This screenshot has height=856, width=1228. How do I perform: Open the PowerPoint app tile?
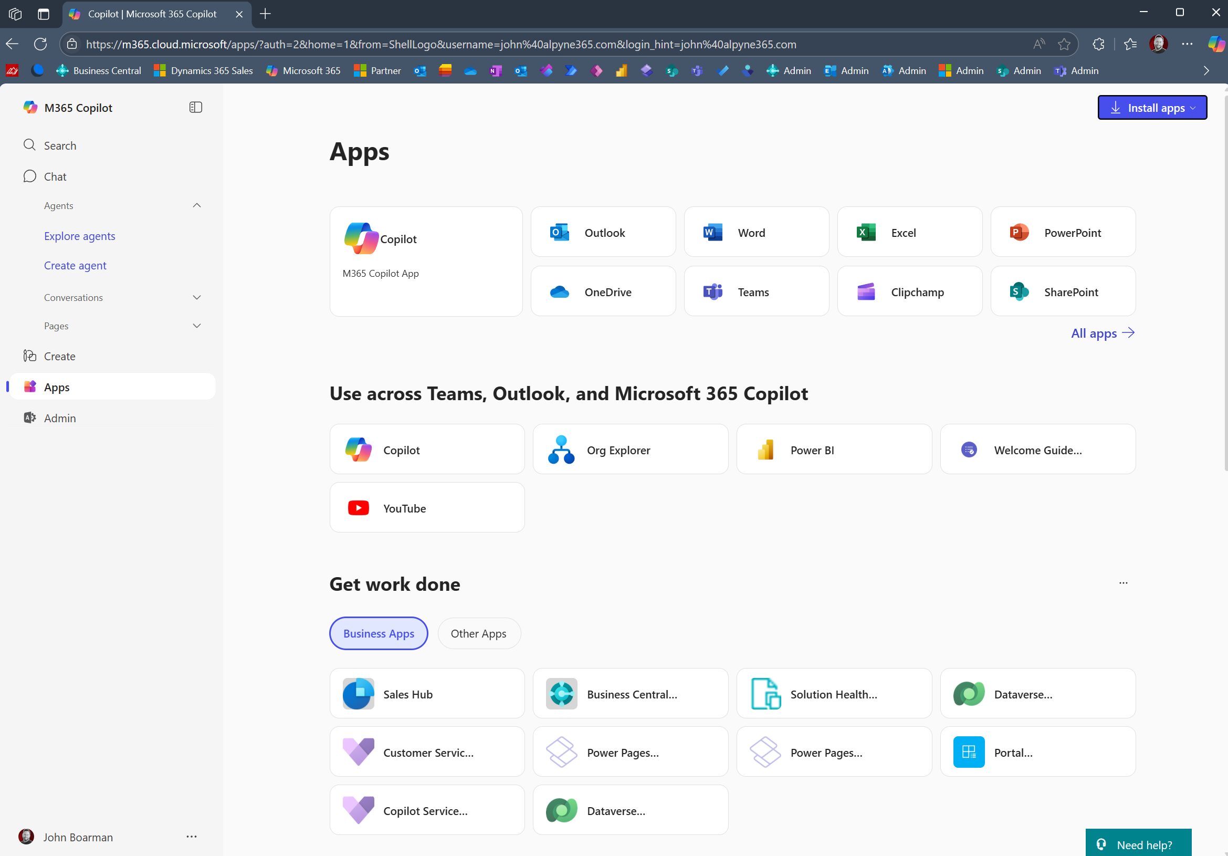1063,232
